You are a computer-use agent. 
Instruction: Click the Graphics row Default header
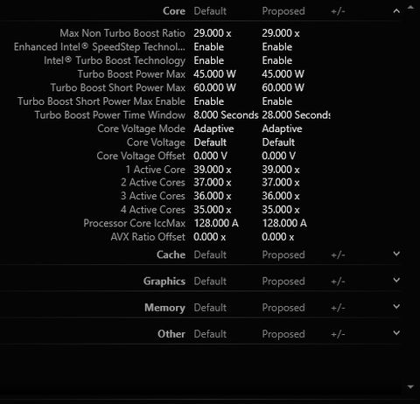210,282
